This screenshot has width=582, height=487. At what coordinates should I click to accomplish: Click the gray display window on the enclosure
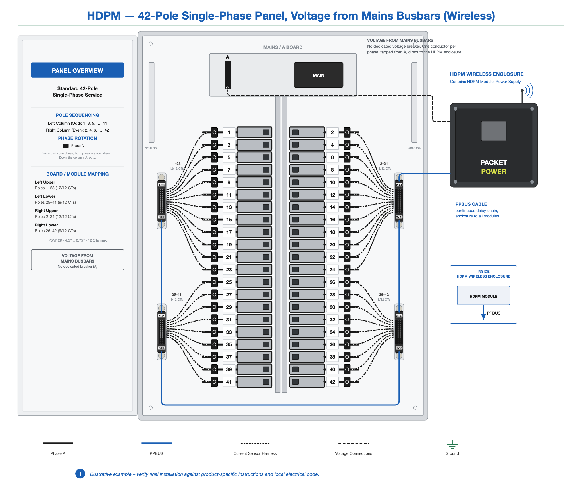(x=494, y=131)
